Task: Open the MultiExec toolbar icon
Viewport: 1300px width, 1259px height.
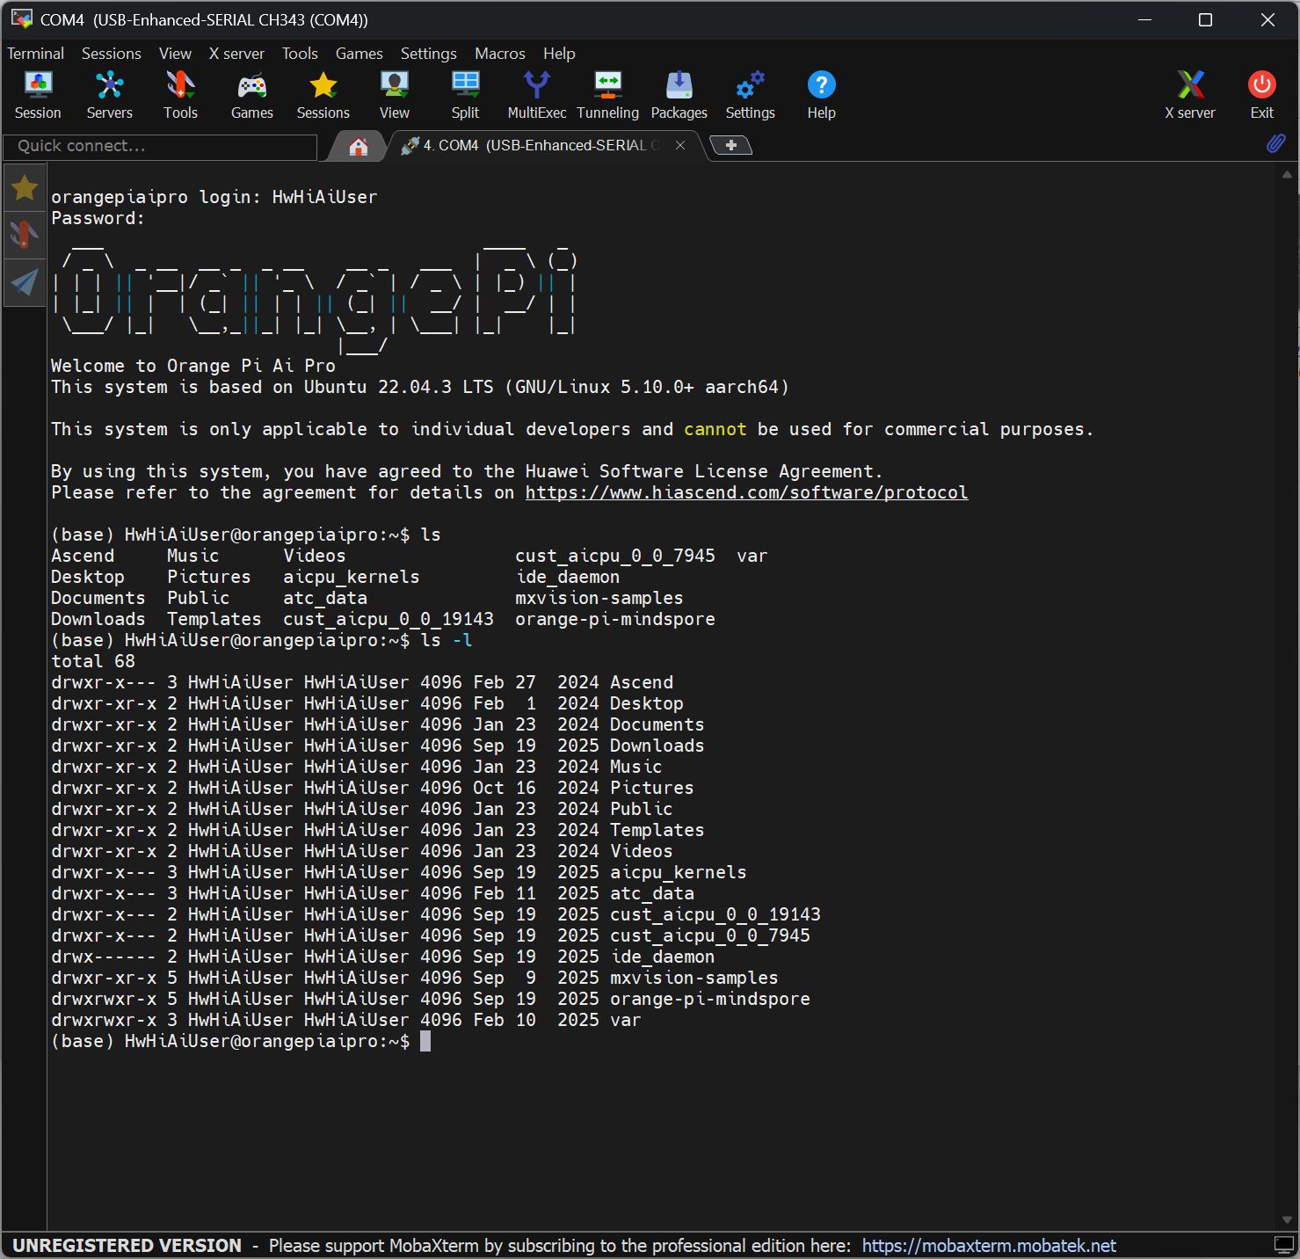Action: 537,95
